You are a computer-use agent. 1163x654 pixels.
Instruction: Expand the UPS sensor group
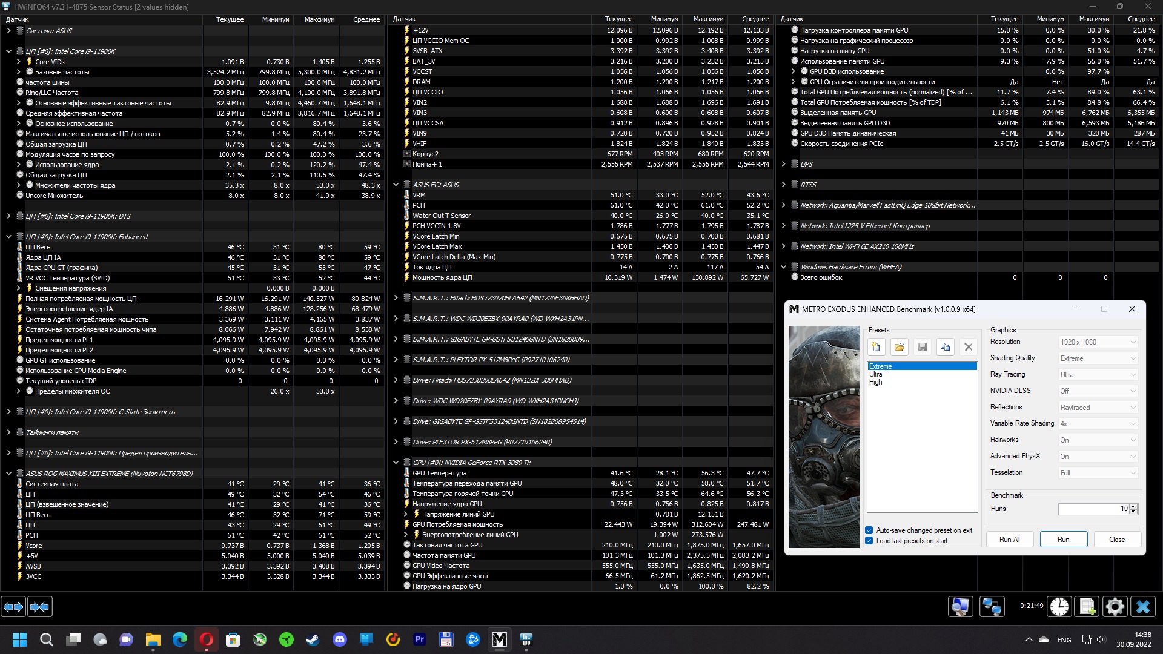tap(783, 164)
